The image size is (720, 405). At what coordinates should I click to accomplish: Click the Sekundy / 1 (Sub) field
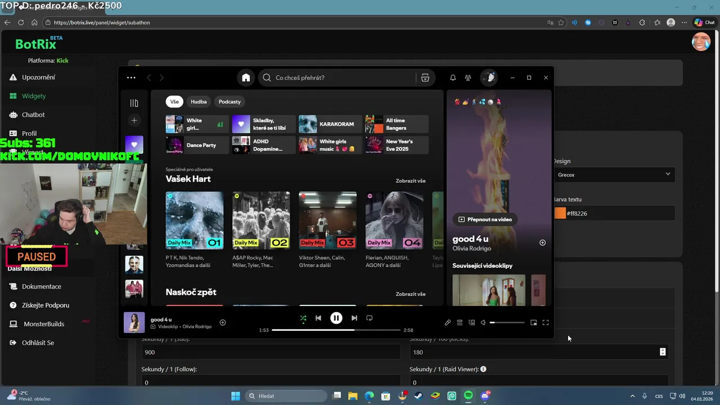[271, 352]
